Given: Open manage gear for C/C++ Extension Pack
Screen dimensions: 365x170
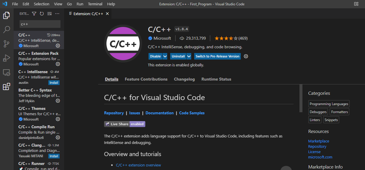Looking at the screenshot, I should [x=58, y=64].
